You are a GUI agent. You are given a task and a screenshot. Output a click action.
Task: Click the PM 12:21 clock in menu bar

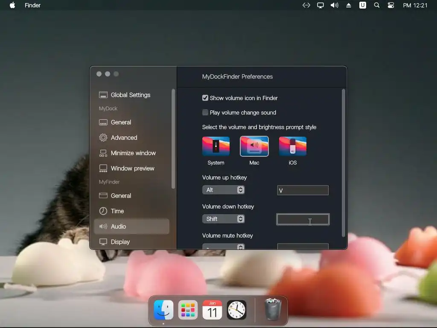click(x=415, y=5)
